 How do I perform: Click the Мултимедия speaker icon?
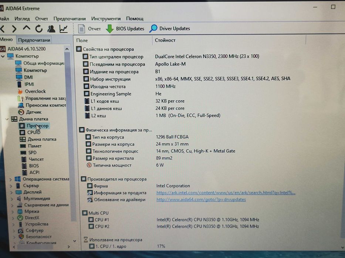[x=19, y=199]
